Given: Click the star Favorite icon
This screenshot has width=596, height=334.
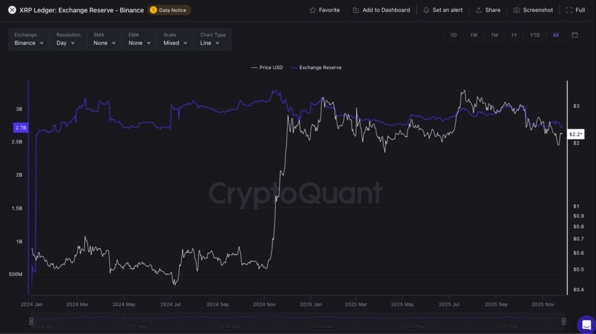Looking at the screenshot, I should tap(313, 10).
